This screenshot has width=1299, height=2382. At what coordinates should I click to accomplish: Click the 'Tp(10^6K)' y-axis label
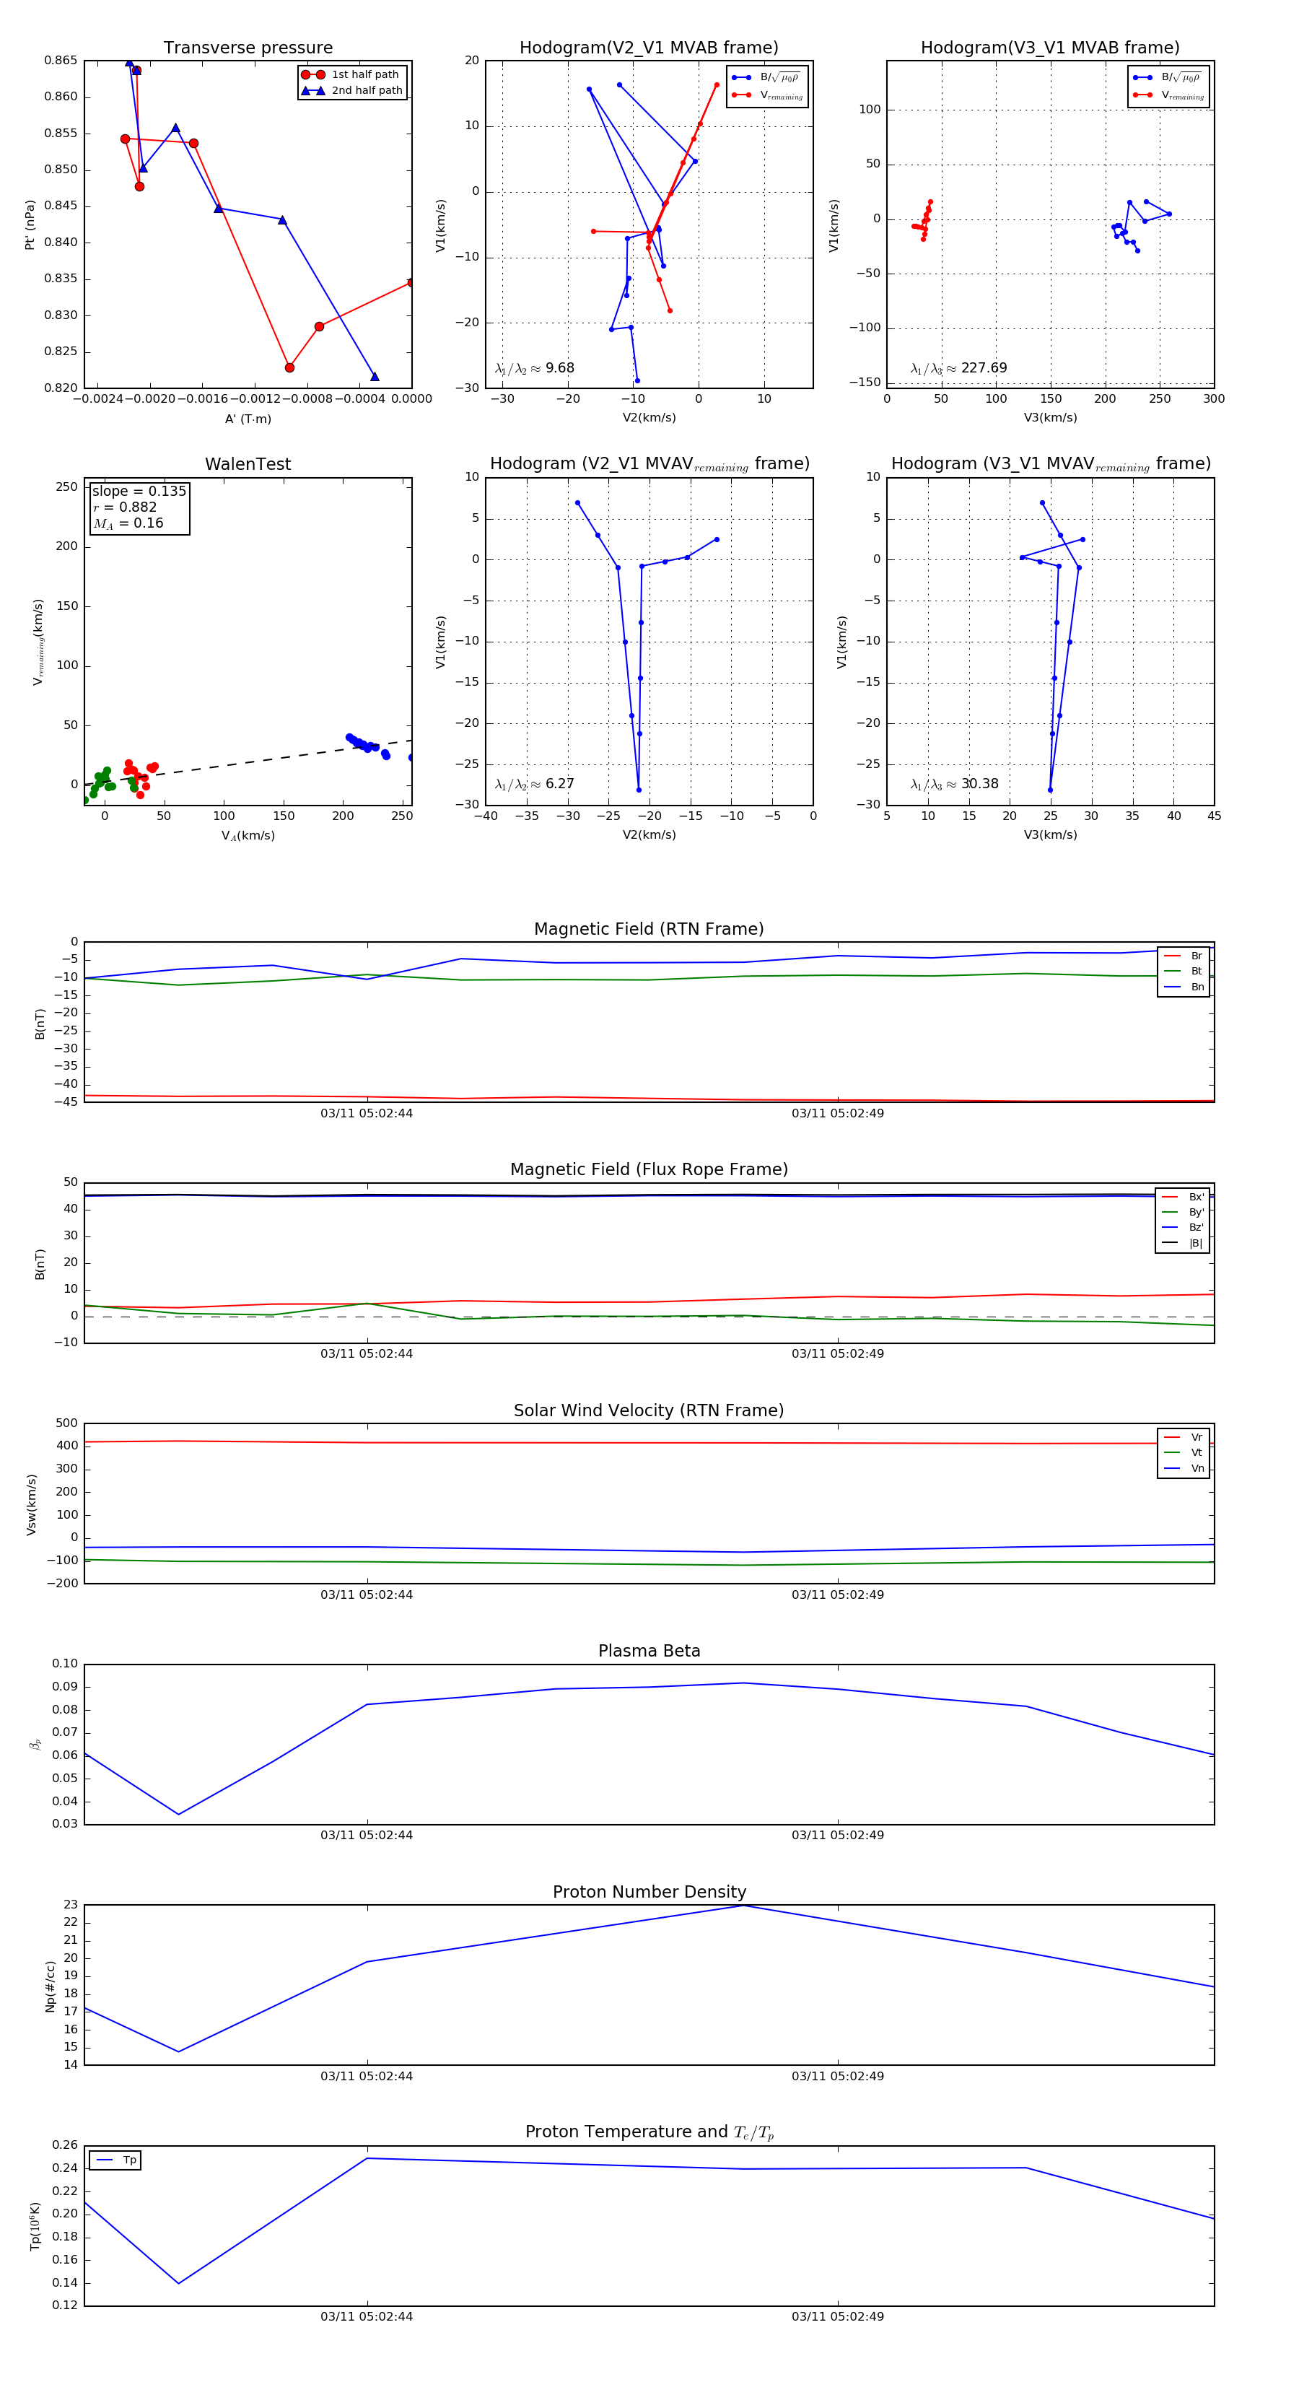[35, 2226]
